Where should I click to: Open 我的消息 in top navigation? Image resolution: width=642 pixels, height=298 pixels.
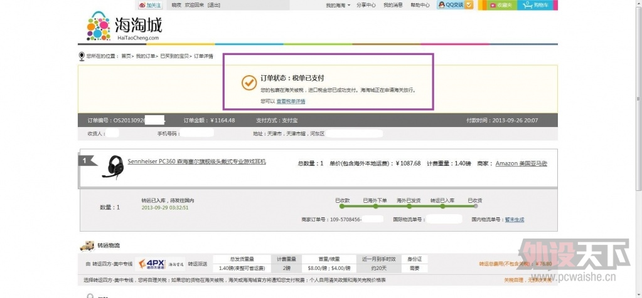(393, 5)
